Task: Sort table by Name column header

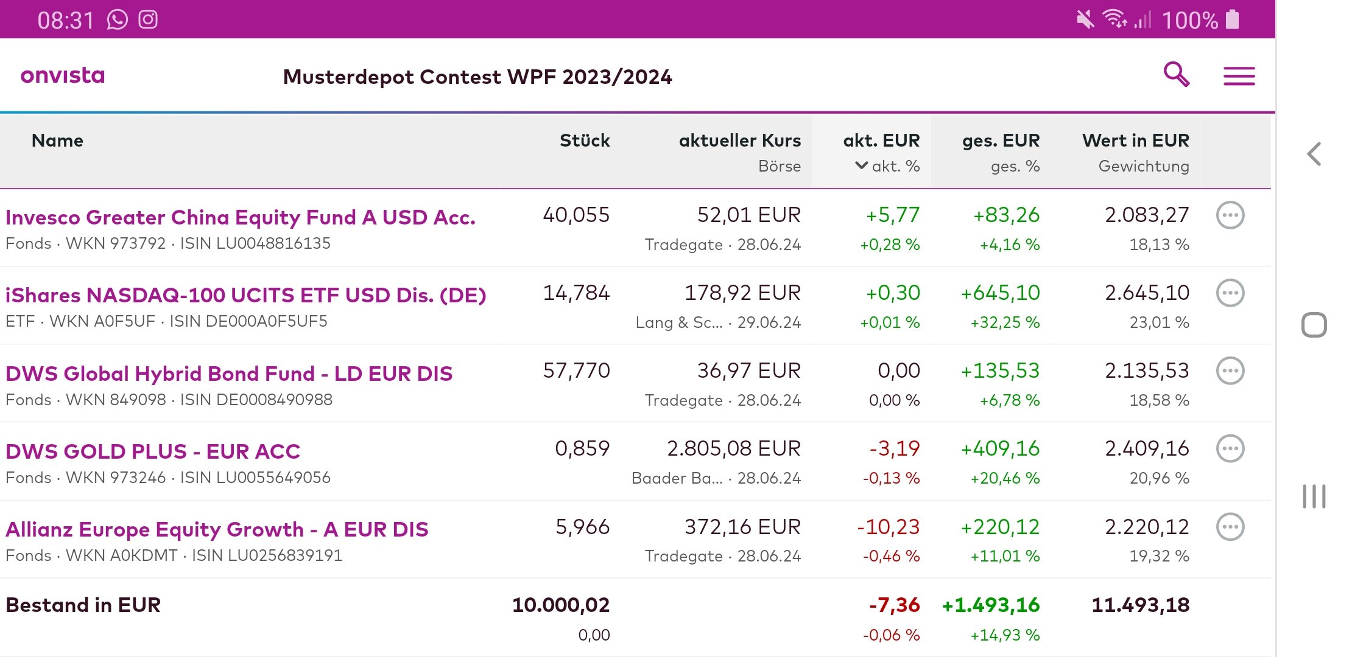Action: coord(57,141)
